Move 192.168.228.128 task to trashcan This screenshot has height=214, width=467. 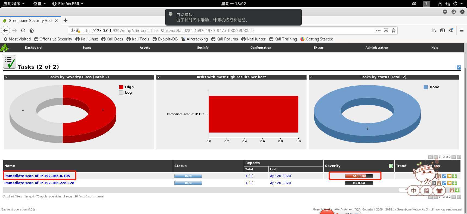439,183
